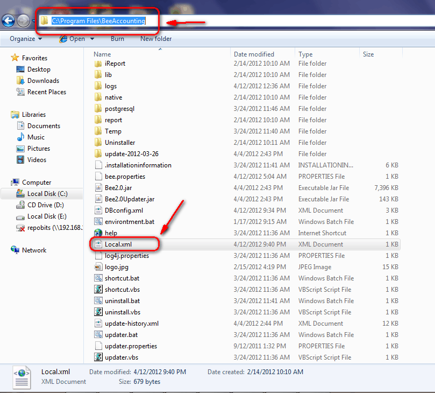Click the folder icon in address bar
This screenshot has width=435, height=393.
point(45,20)
